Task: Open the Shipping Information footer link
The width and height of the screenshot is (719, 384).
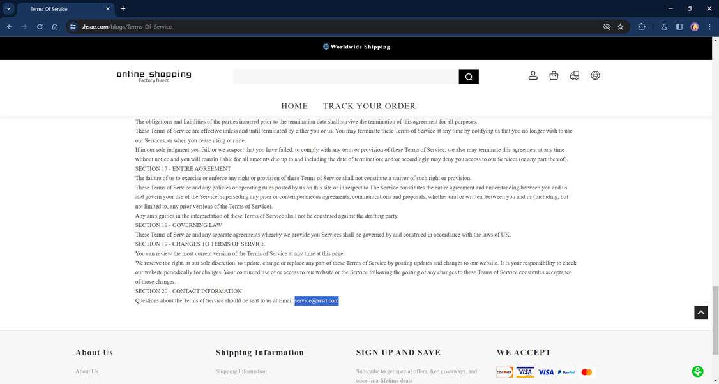Action: [x=241, y=371]
